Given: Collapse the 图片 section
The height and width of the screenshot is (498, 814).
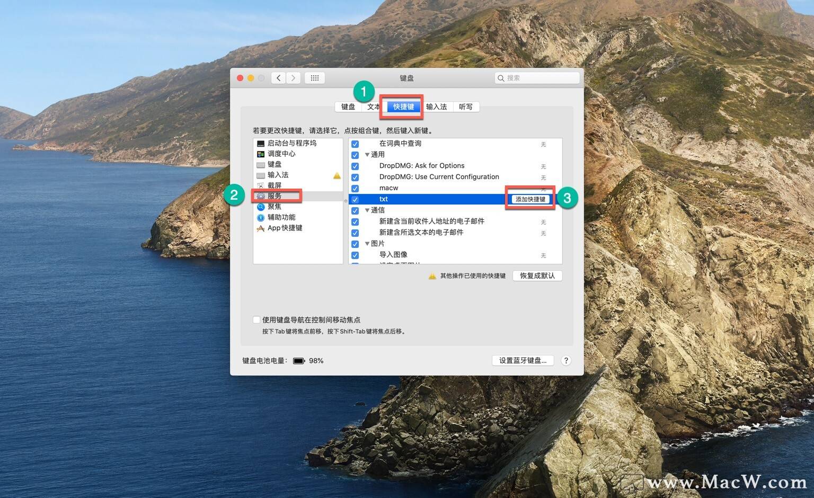Looking at the screenshot, I should 367,244.
